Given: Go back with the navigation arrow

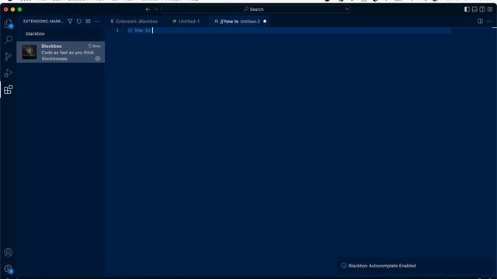Looking at the screenshot, I should point(148,9).
